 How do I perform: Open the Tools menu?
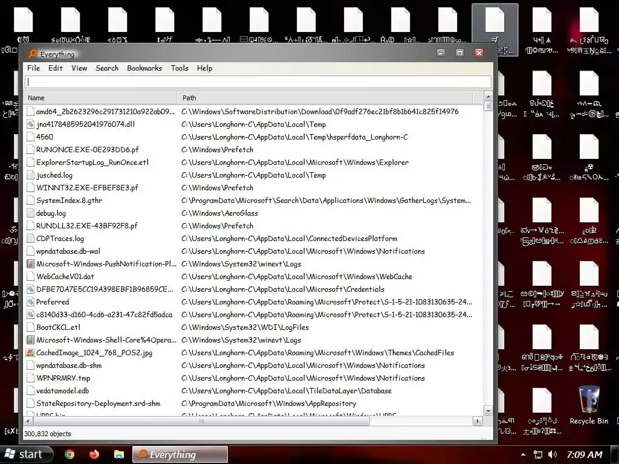[180, 68]
